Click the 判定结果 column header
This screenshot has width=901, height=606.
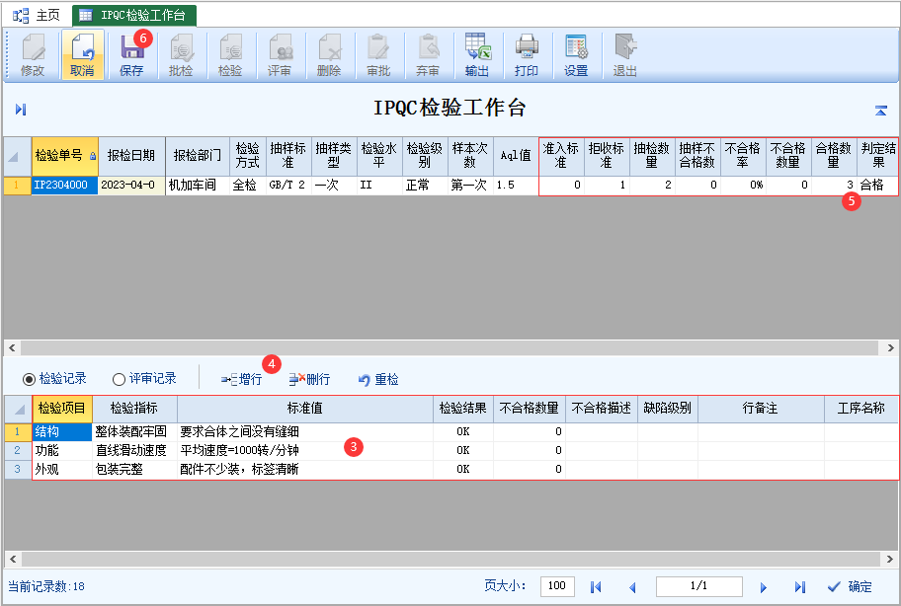[878, 156]
